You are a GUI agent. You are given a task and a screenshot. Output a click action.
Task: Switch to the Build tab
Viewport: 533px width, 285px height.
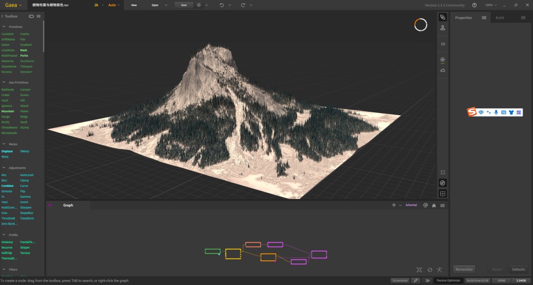point(499,18)
